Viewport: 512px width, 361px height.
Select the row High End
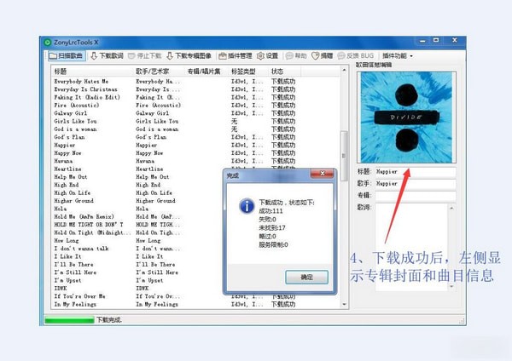pyautogui.click(x=137, y=185)
